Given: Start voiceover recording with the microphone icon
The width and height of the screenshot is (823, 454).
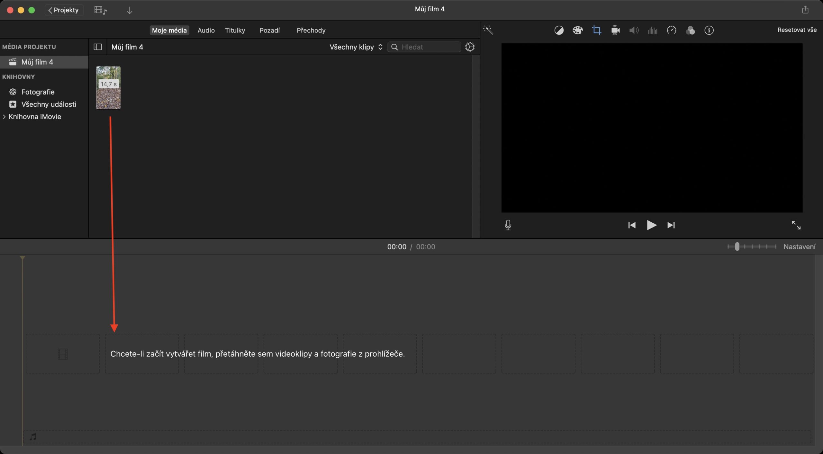Looking at the screenshot, I should pyautogui.click(x=508, y=225).
